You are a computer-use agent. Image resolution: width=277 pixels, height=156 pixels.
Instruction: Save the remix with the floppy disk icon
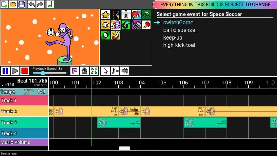click(21, 4)
